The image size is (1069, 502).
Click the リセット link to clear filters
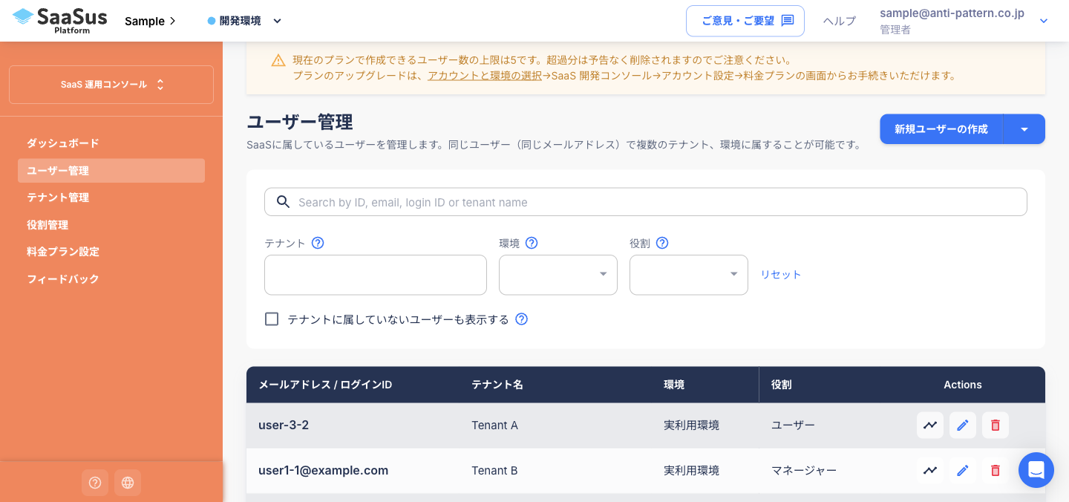781,274
